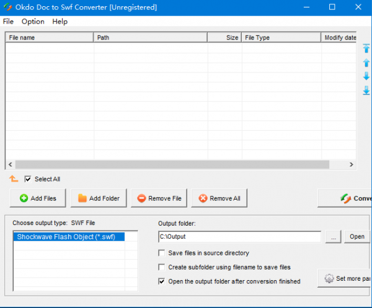Click the Remove File button
372x308 pixels.
pos(159,198)
